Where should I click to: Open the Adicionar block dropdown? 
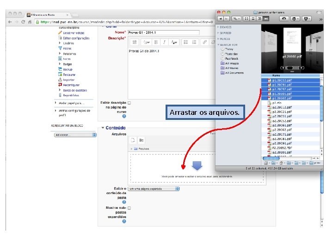click(x=75, y=135)
